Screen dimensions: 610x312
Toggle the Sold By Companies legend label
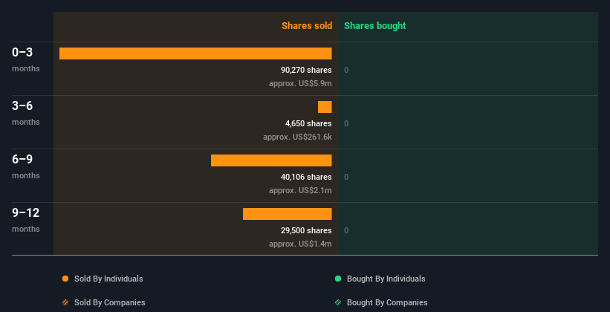pyautogui.click(x=109, y=302)
